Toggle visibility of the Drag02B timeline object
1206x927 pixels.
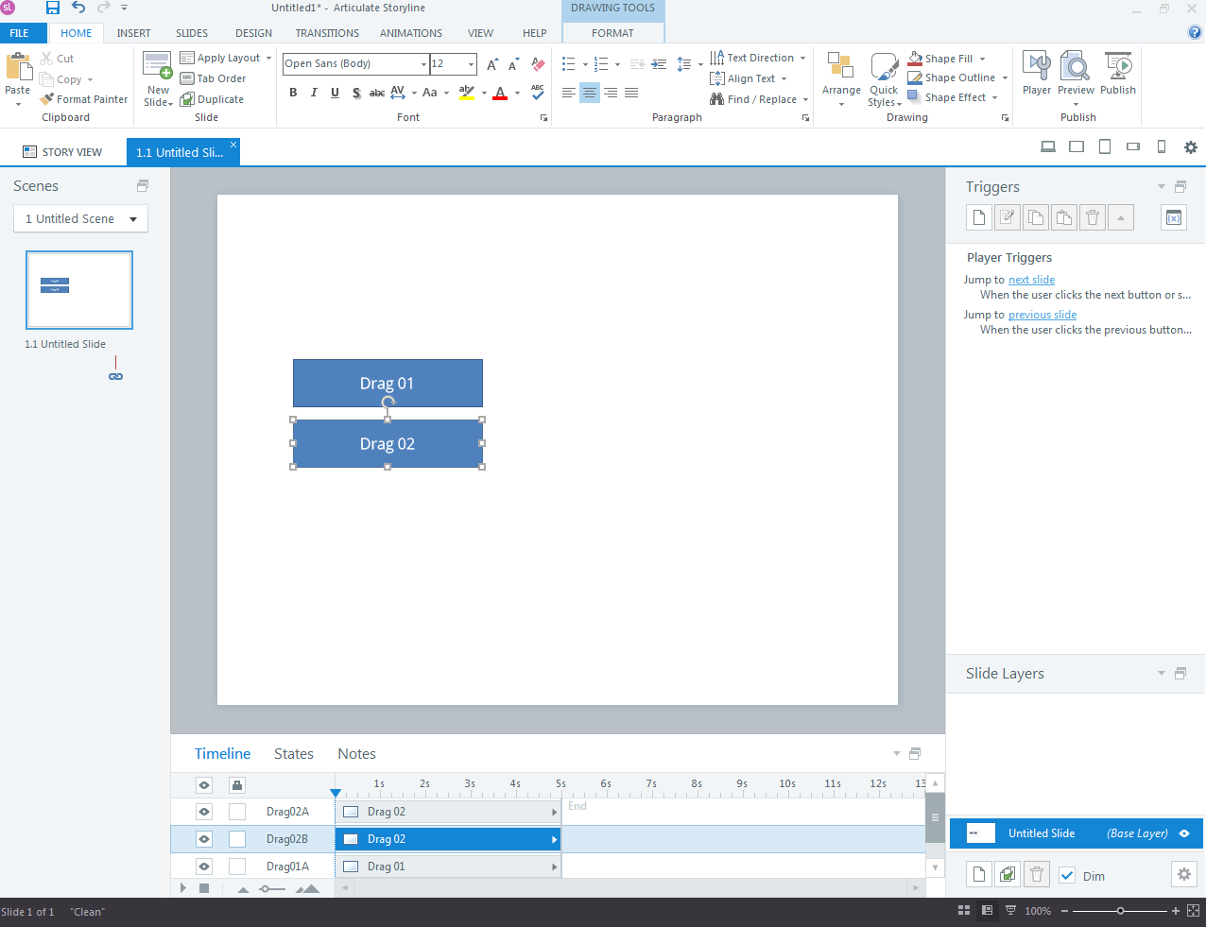click(203, 838)
